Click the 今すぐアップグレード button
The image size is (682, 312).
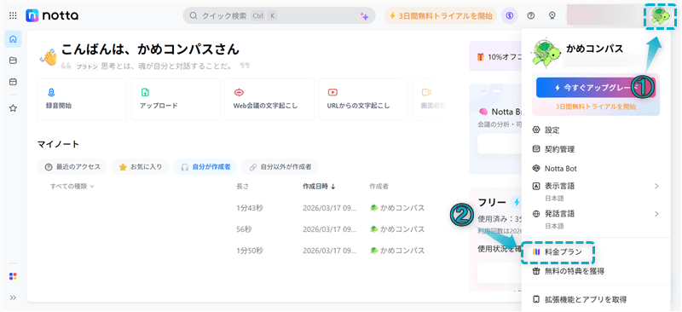(595, 88)
